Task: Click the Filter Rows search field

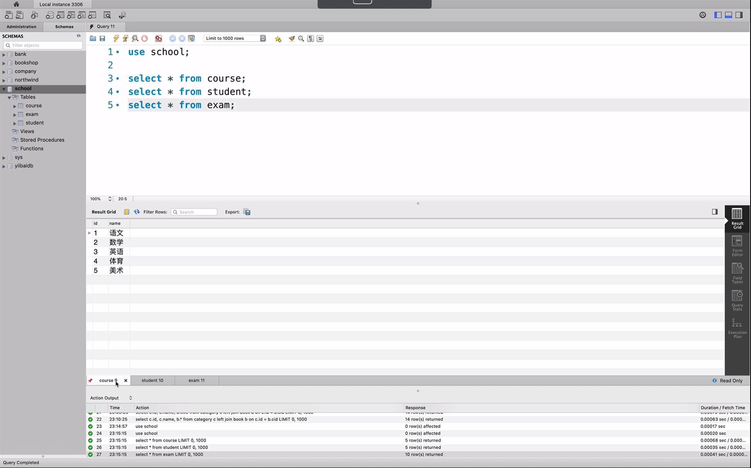Action: click(x=194, y=212)
